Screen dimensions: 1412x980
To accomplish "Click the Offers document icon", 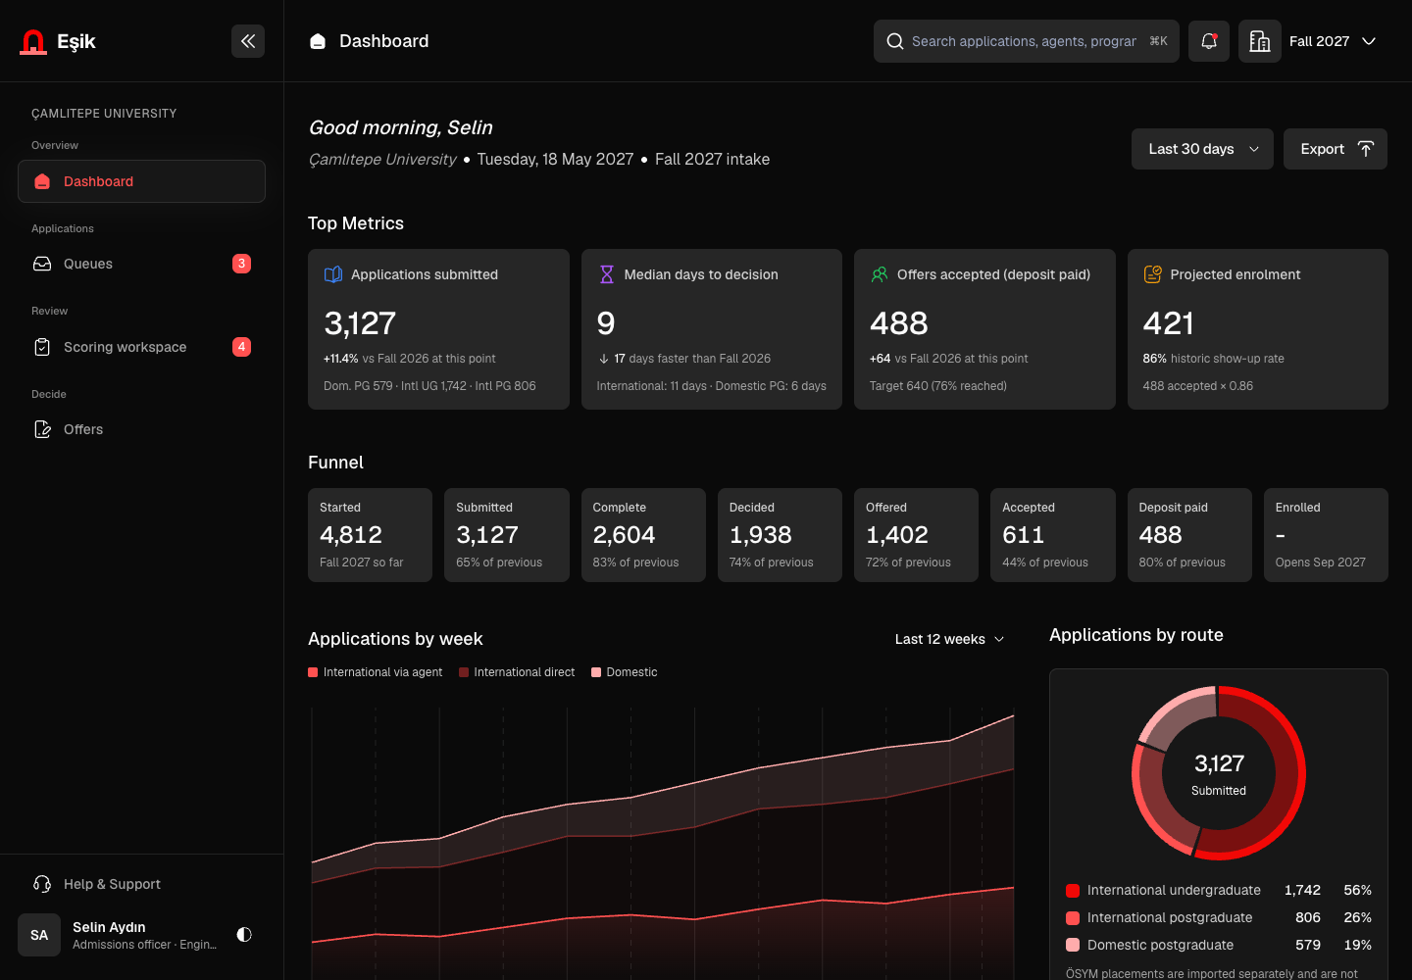I will click(x=42, y=429).
